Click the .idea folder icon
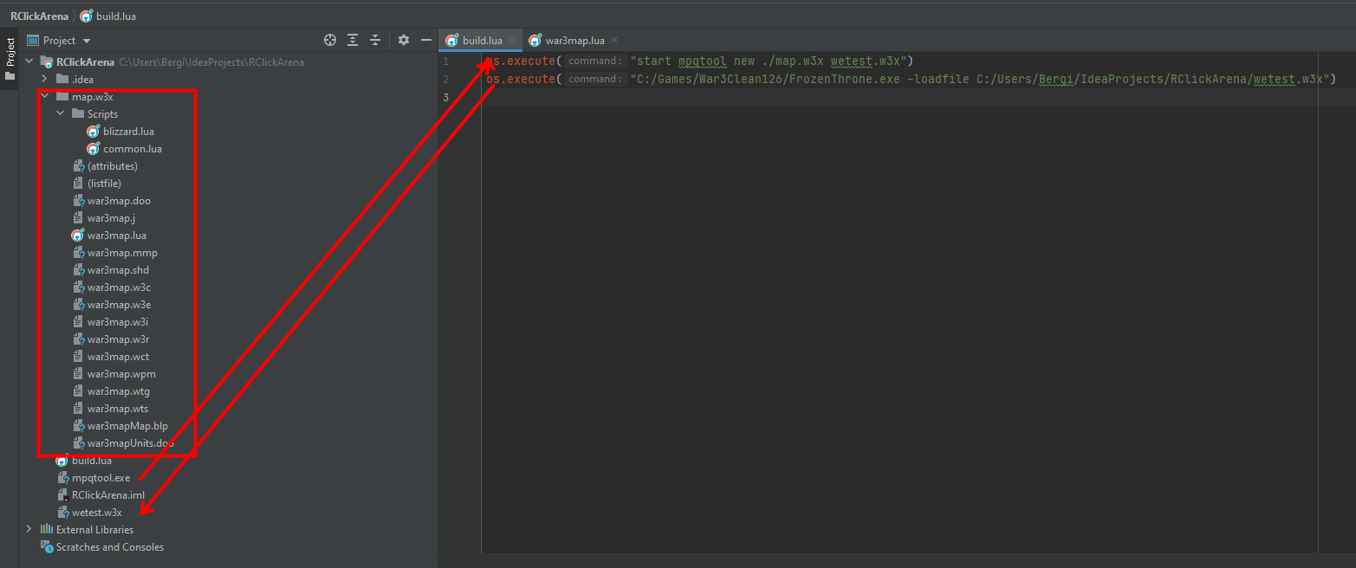This screenshot has width=1356, height=568. [x=62, y=80]
